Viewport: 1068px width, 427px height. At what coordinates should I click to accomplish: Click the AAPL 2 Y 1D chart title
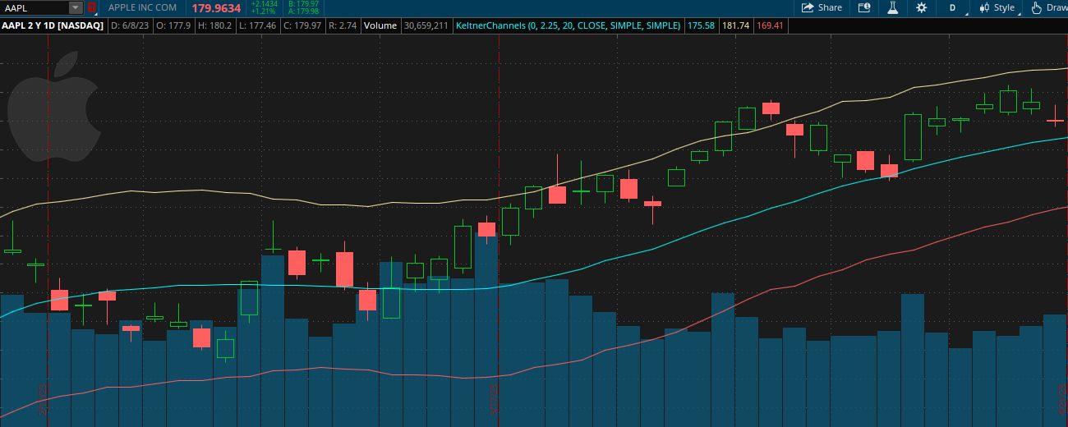[52, 25]
